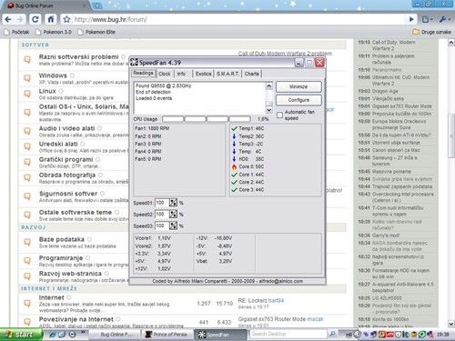The width and height of the screenshot is (455, 341).
Task: Open the Dragon Age recent topic
Action: click(385, 91)
